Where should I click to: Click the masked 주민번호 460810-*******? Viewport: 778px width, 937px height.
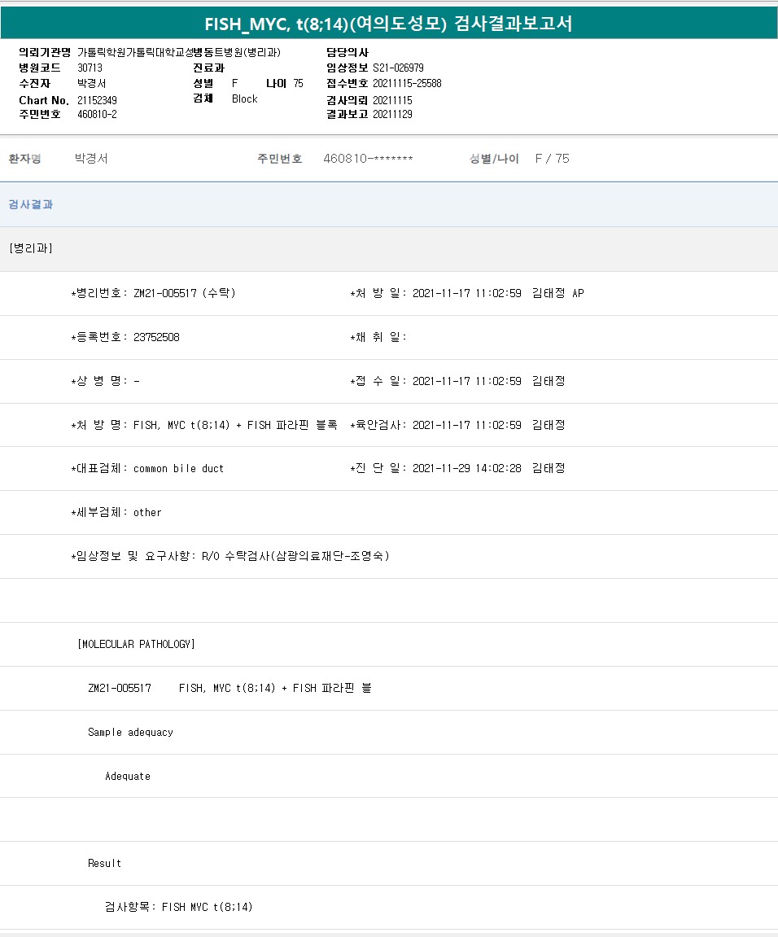click(368, 159)
